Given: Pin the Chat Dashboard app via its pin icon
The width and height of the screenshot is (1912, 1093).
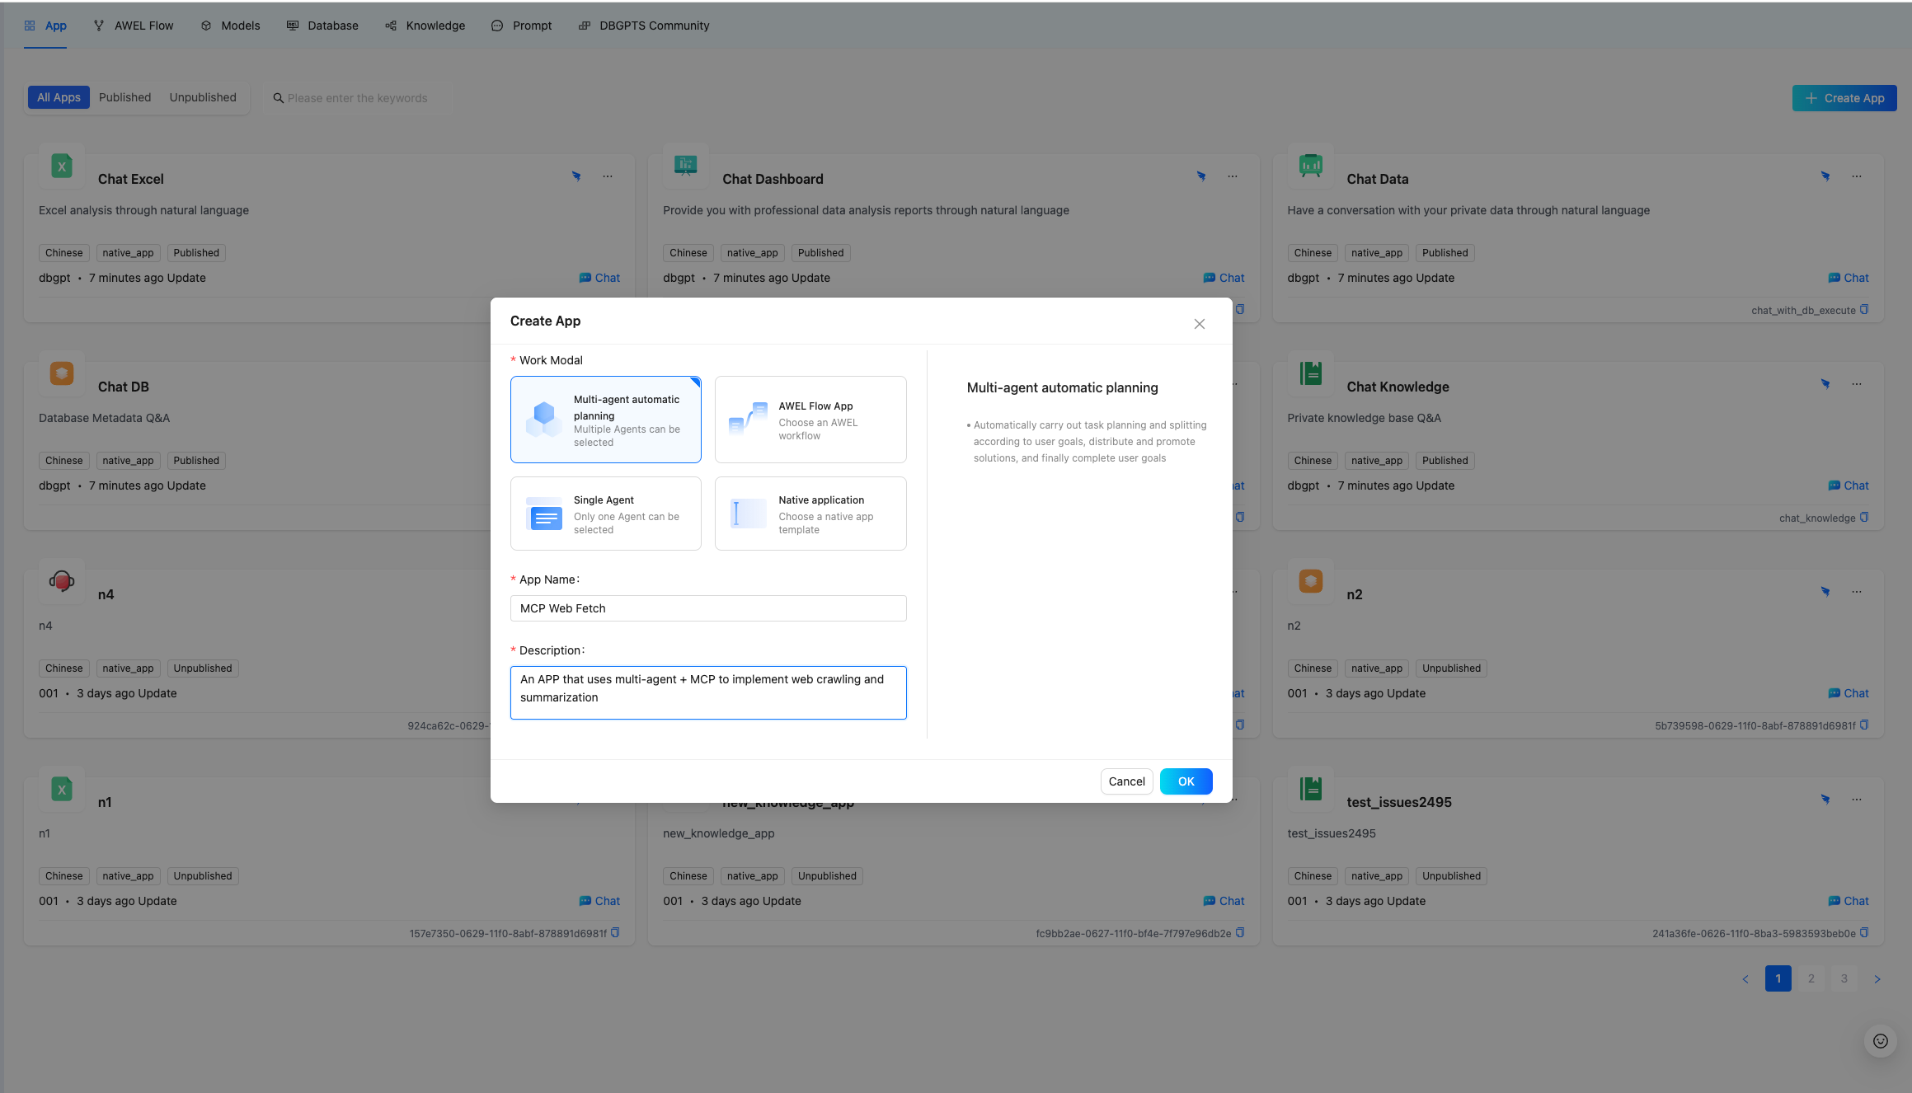Looking at the screenshot, I should 1201,176.
